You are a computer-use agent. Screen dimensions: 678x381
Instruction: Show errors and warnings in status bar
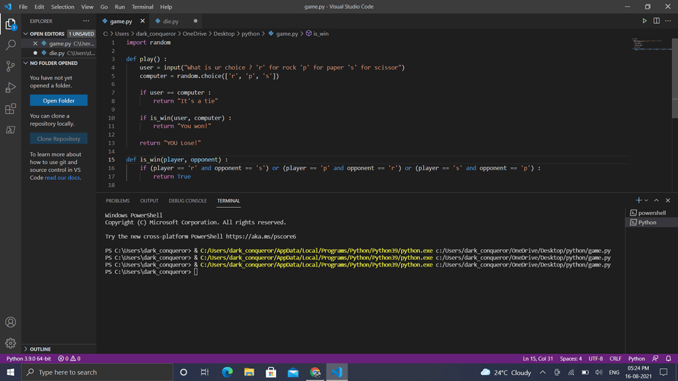(69, 359)
